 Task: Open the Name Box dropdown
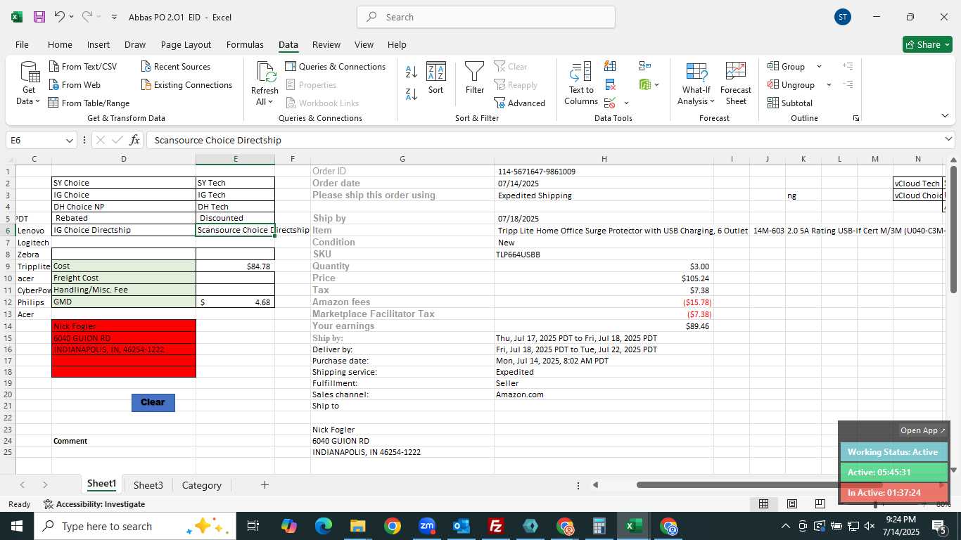pos(69,140)
